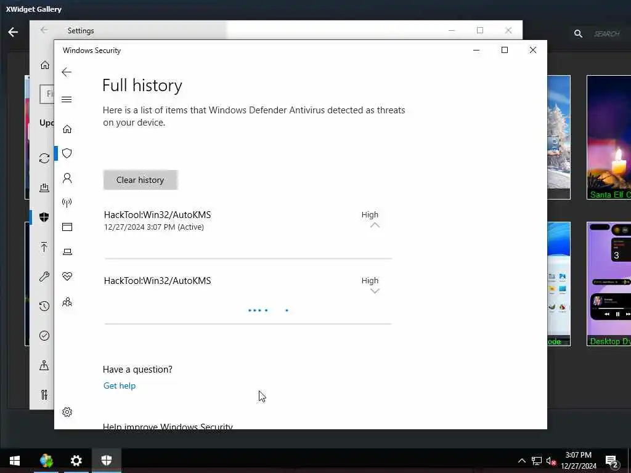
Task: Minimize the Windows Security window
Action: point(476,50)
